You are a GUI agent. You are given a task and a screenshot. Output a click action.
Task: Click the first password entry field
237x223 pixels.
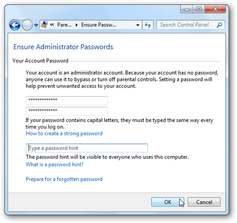(66, 100)
